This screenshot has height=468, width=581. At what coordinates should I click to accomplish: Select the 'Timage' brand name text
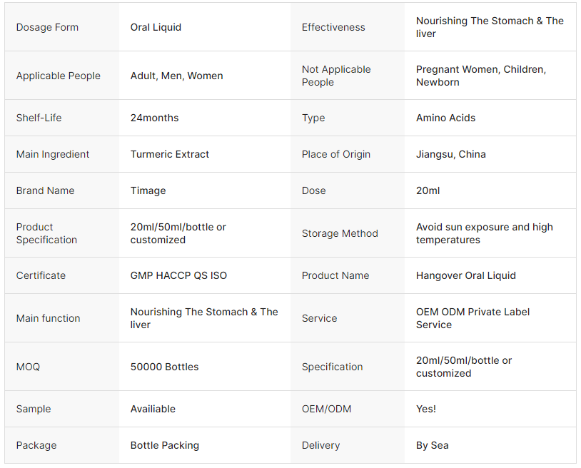point(148,190)
